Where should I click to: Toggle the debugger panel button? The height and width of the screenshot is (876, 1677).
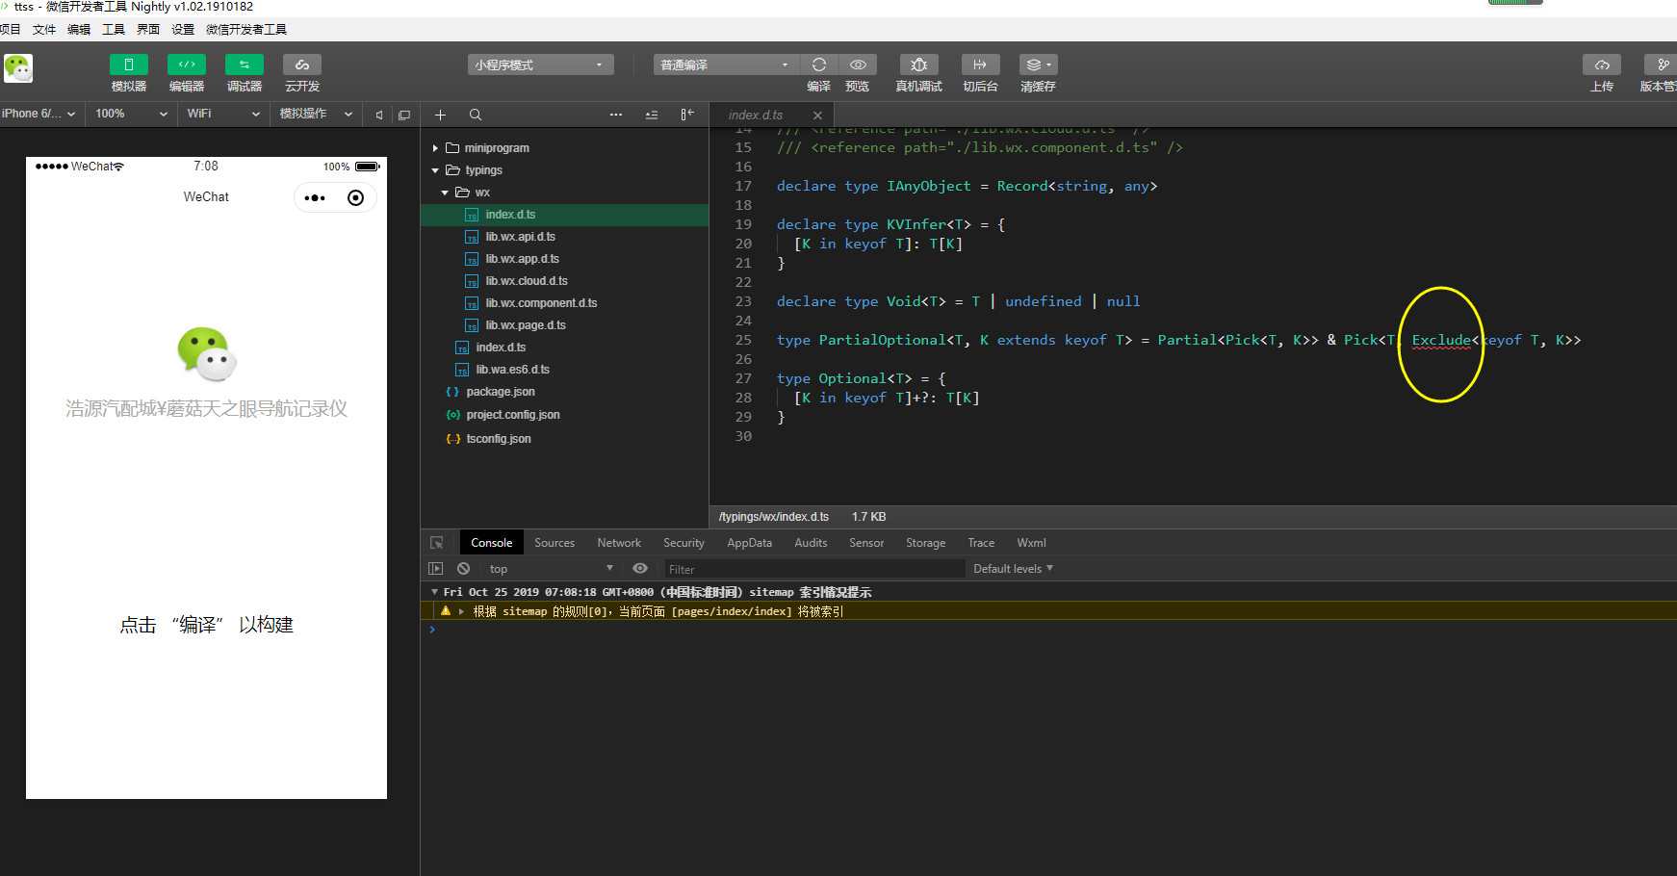[x=244, y=65]
